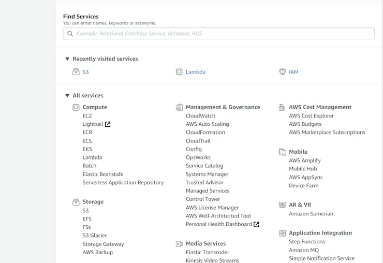Open Personal Health Dashboard
The height and width of the screenshot is (263, 383).
tap(219, 224)
